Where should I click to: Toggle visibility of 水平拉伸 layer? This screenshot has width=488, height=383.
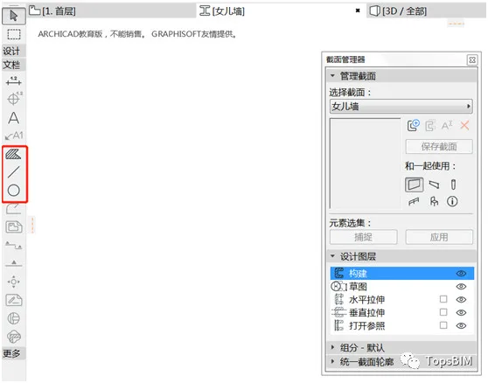[461, 300]
